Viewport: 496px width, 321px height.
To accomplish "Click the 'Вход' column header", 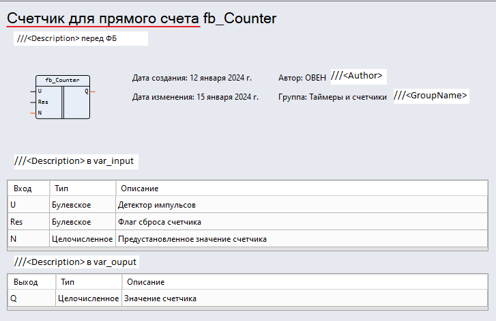I will click(23, 188).
